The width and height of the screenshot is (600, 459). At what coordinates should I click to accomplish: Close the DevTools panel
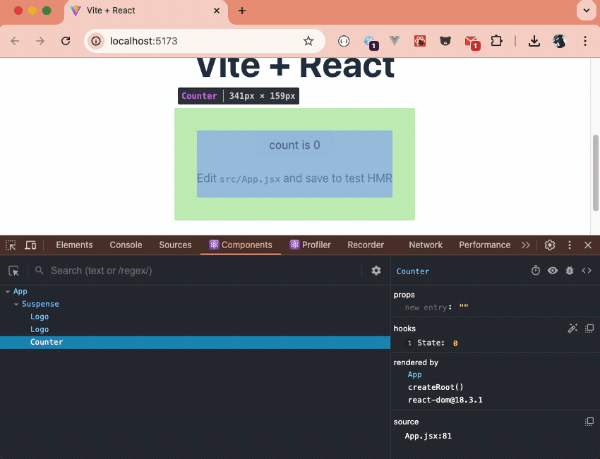point(588,245)
